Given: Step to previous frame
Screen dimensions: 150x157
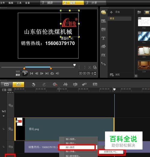Looking at the screenshot, I should tap(37, 74).
